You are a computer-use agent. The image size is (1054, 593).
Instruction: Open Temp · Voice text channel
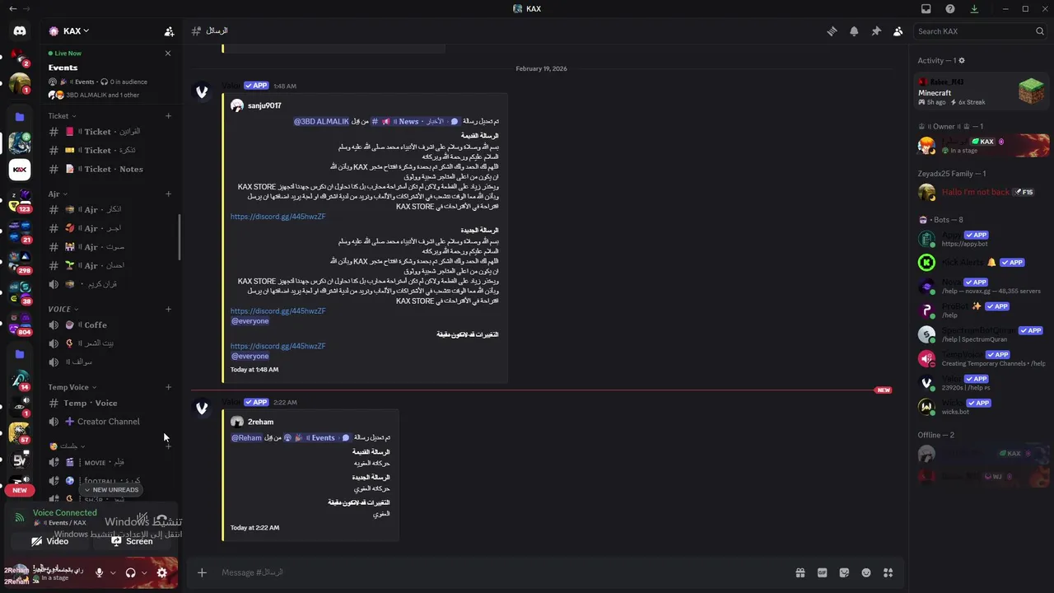110,404
